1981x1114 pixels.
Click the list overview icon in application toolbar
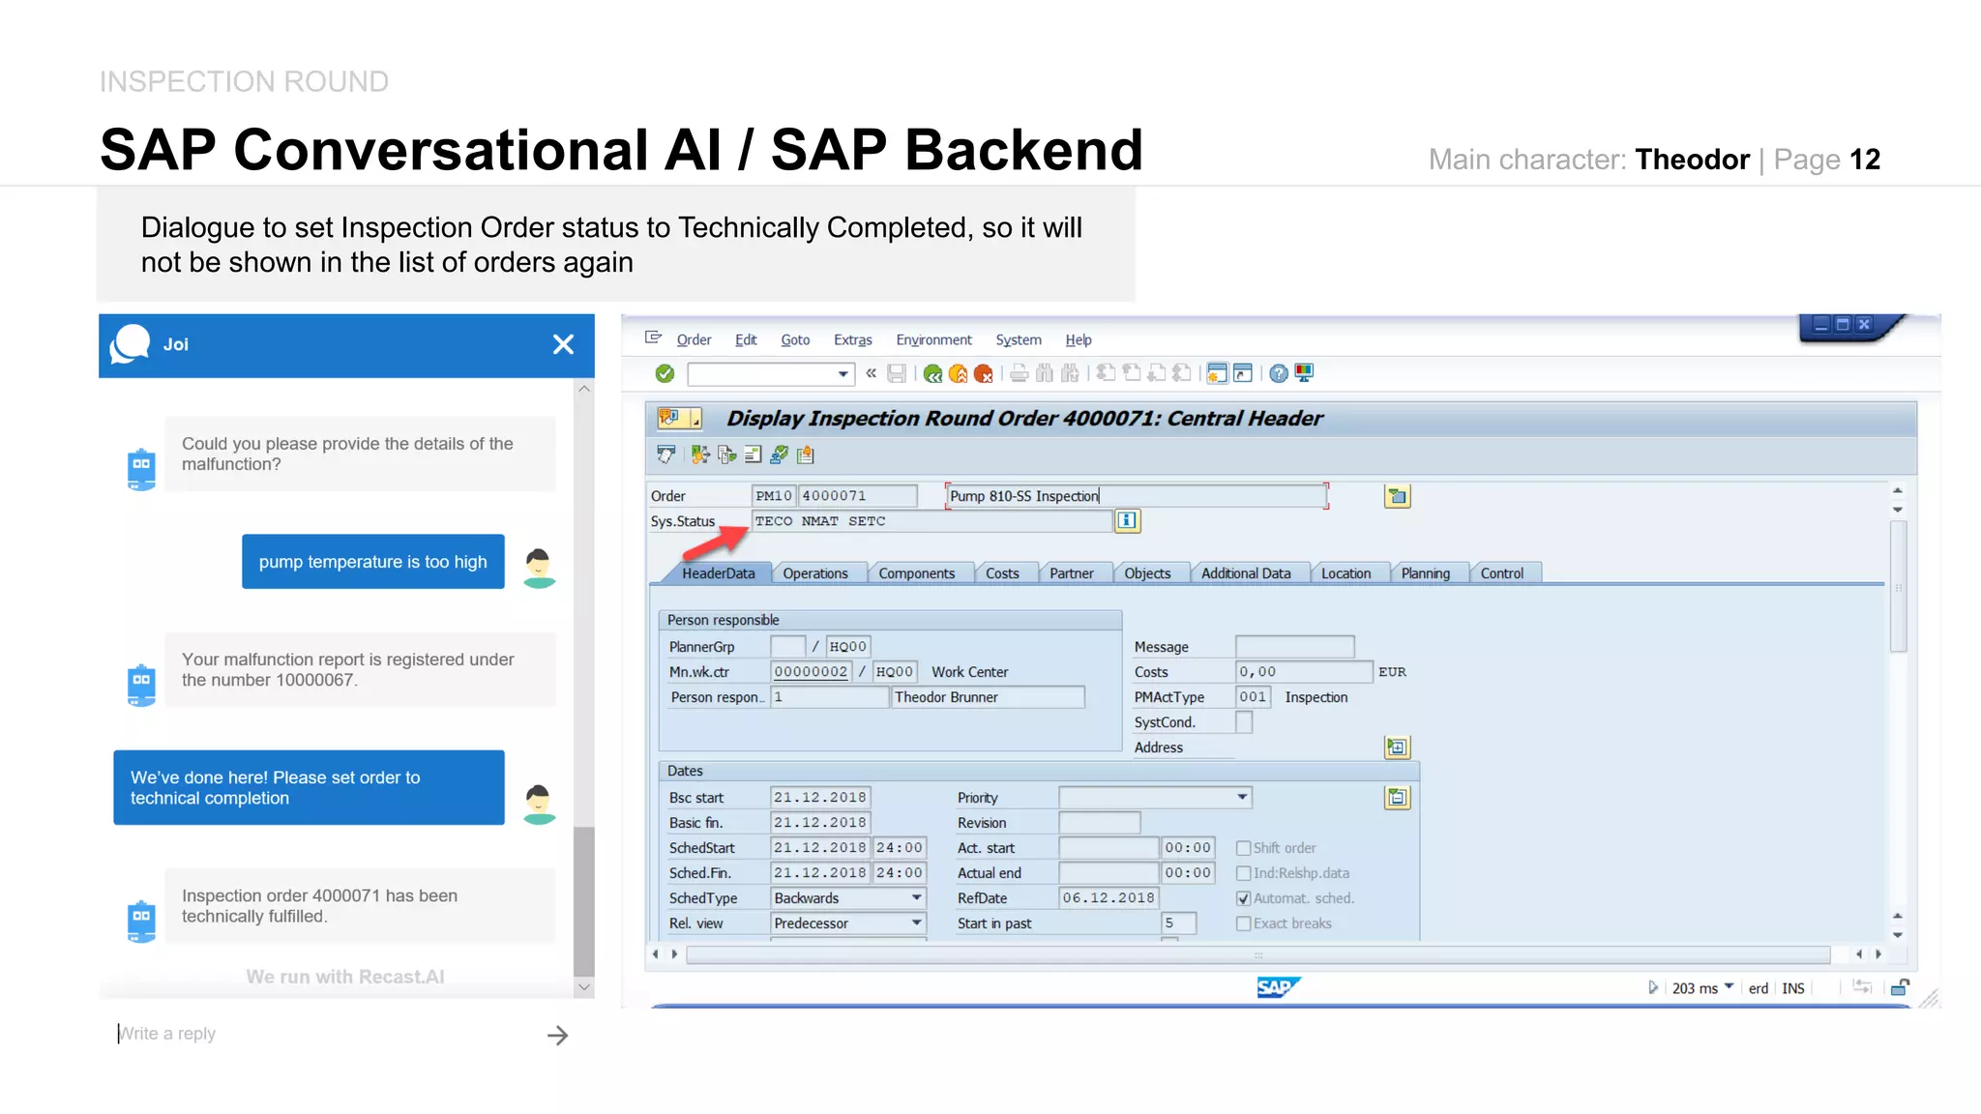tap(753, 454)
